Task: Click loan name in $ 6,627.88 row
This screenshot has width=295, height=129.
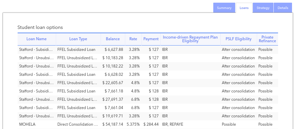Action: pyautogui.click(x=36, y=50)
